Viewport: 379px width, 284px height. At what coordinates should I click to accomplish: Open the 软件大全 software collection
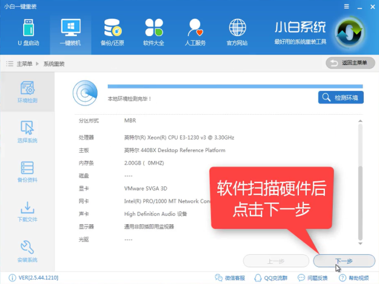coord(153,33)
